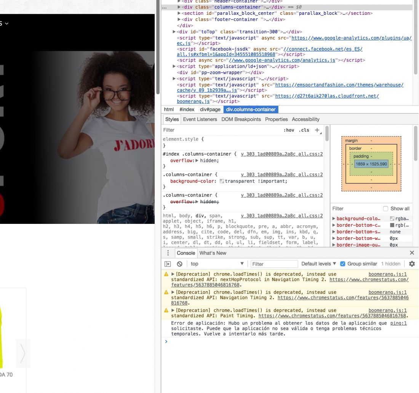The image size is (419, 393).
Task: Open the navigation menu chevron on webpage
Action: pos(7,24)
